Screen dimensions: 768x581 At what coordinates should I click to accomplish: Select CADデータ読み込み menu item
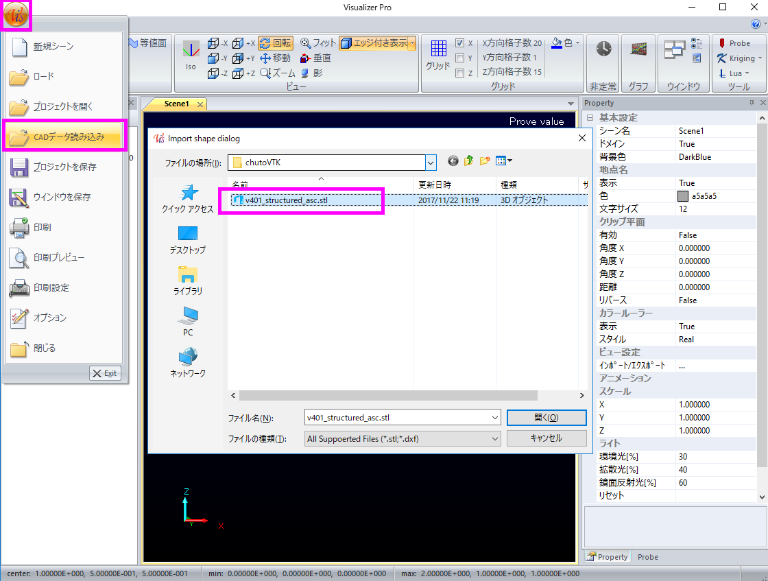tap(64, 137)
